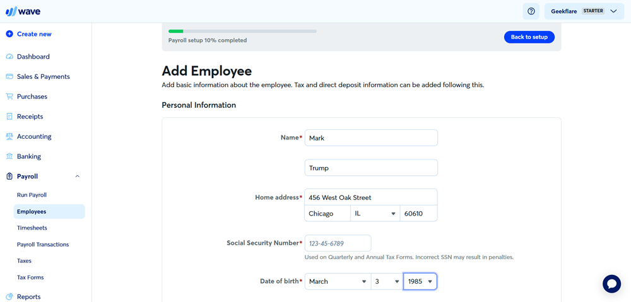Viewport: 631px width, 302px height.
Task: Click the Payroll icon in sidebar
Action: [x=9, y=177]
